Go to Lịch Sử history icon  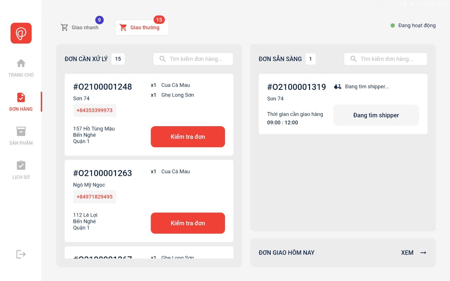pyautogui.click(x=21, y=165)
